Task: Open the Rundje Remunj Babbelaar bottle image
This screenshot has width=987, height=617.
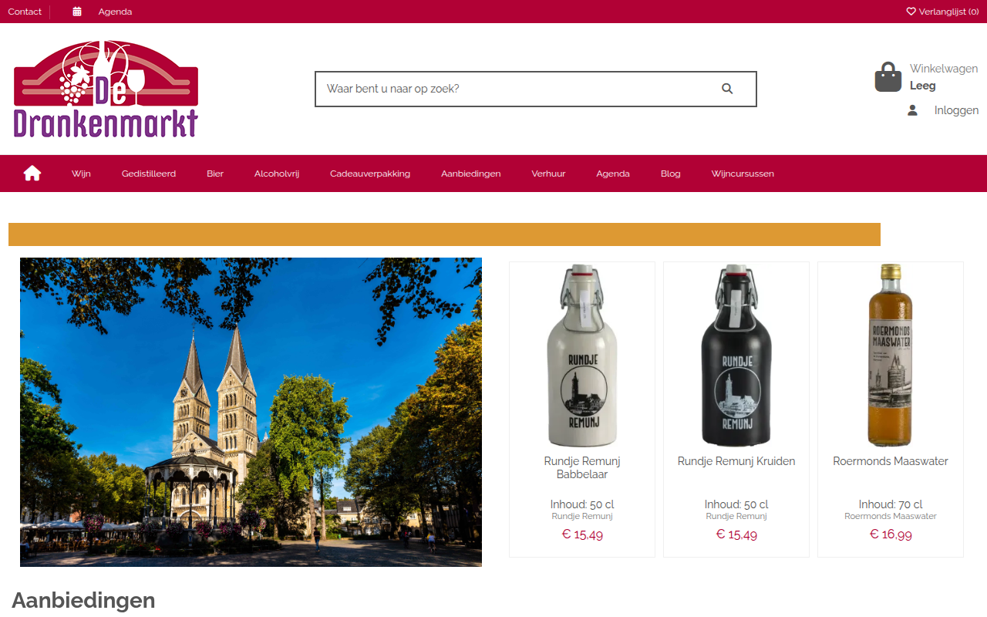Action: click(x=582, y=356)
